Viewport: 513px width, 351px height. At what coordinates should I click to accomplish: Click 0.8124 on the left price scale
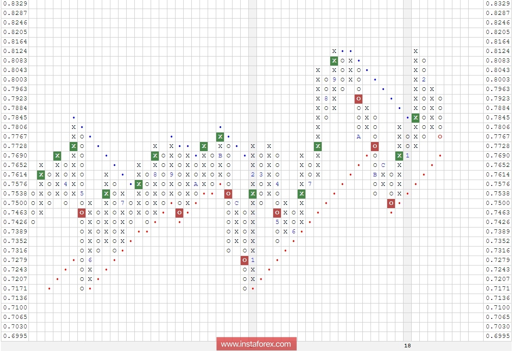(x=15, y=51)
